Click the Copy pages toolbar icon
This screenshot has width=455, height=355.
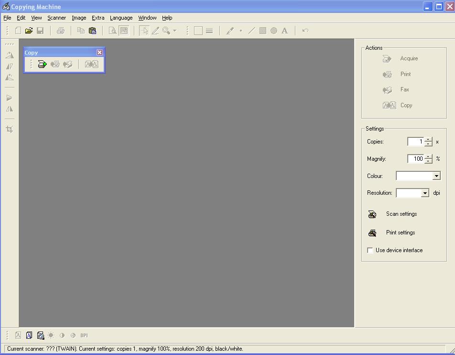click(x=81, y=31)
